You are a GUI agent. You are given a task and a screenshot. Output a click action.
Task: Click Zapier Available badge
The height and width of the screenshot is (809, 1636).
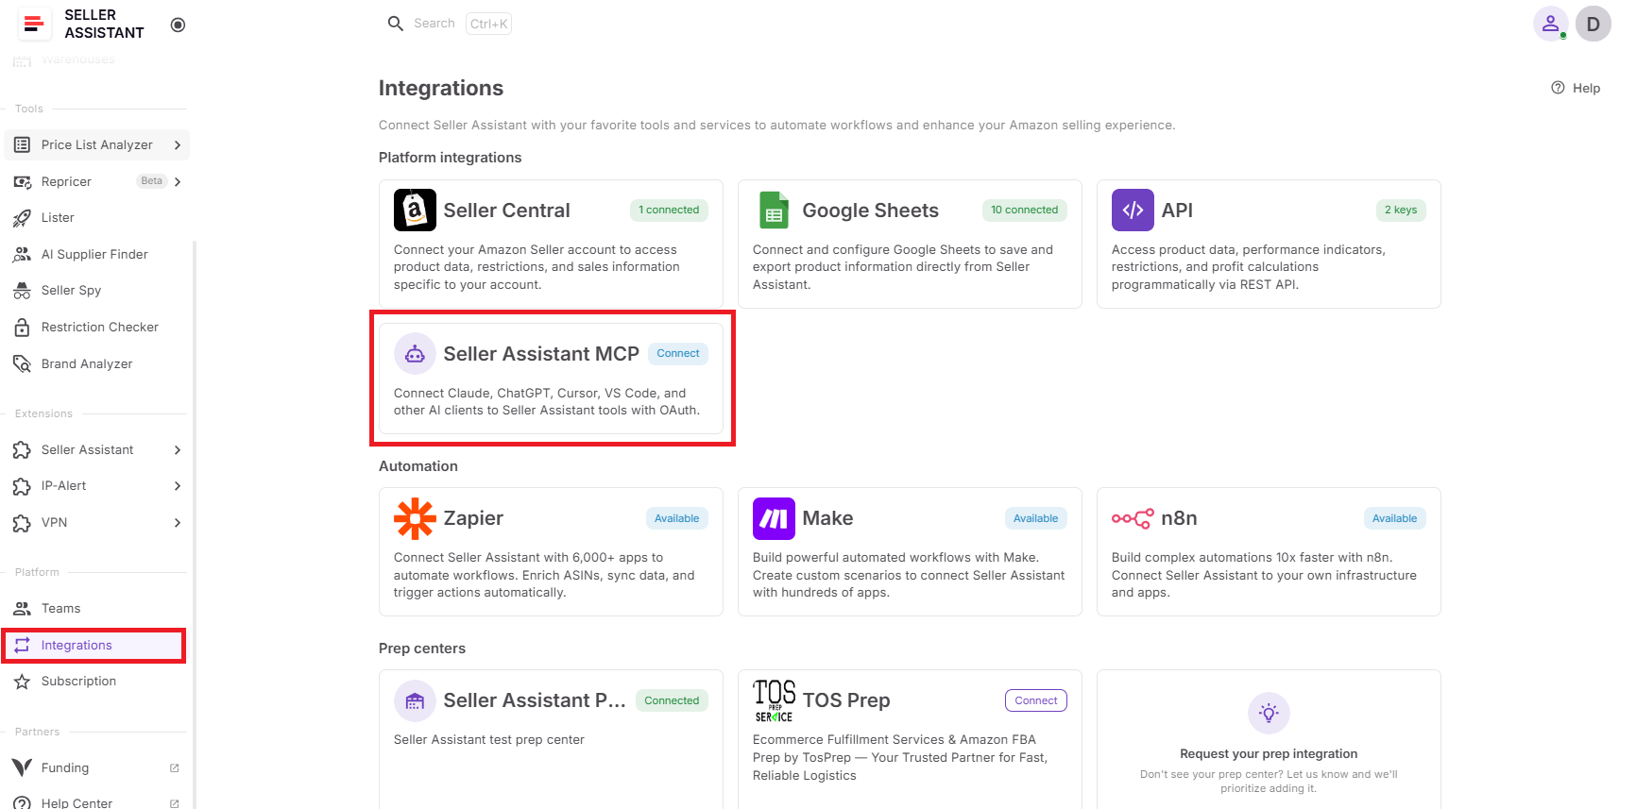pyautogui.click(x=677, y=518)
